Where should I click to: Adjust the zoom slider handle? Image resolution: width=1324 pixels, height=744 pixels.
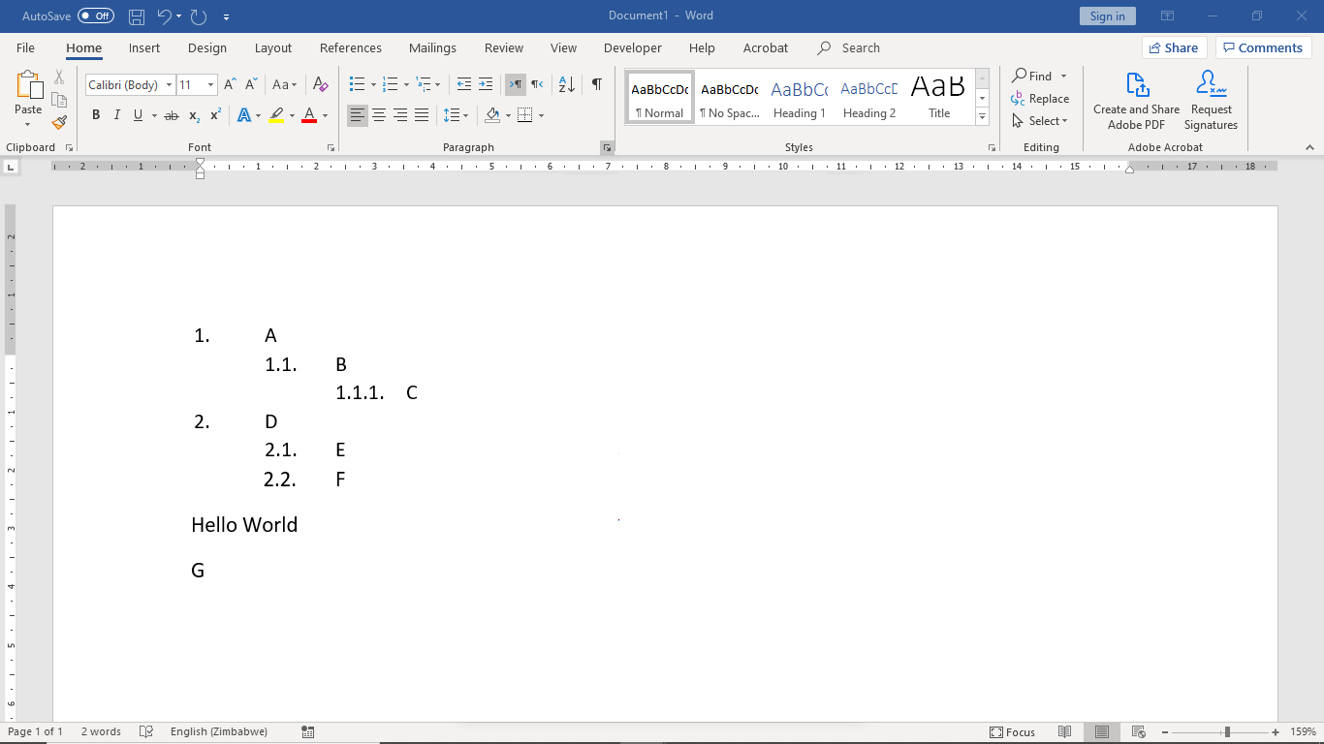(1227, 732)
